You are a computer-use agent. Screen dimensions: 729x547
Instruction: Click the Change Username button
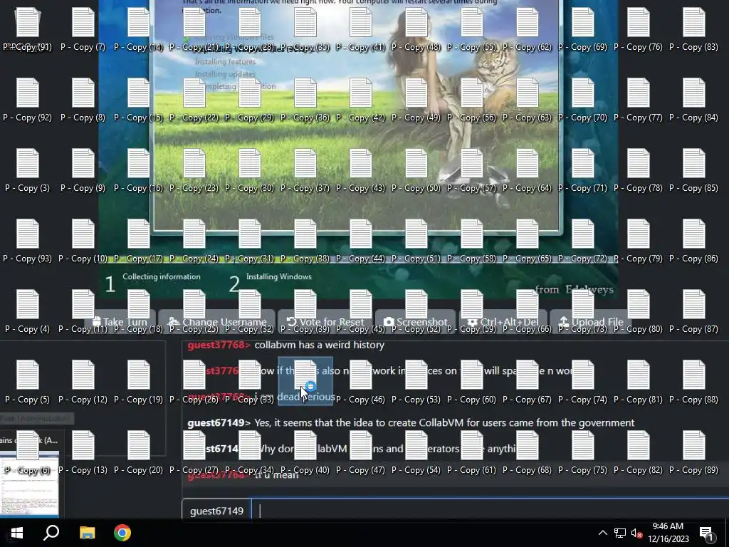[216, 321]
